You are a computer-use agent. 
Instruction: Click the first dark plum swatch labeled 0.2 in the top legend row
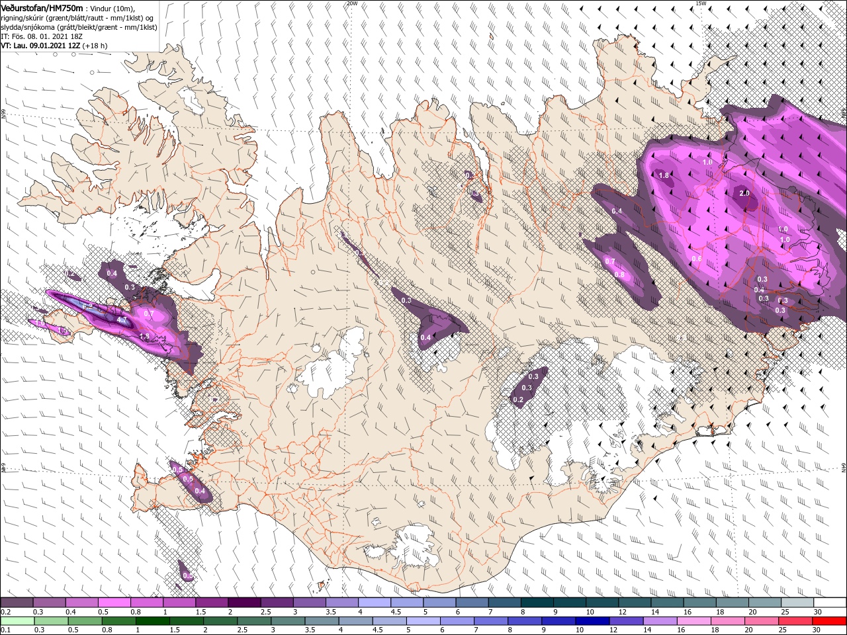click(x=17, y=602)
